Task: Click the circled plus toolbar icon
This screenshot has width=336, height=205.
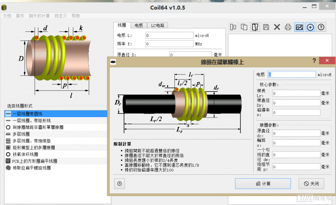Action: 310,27
